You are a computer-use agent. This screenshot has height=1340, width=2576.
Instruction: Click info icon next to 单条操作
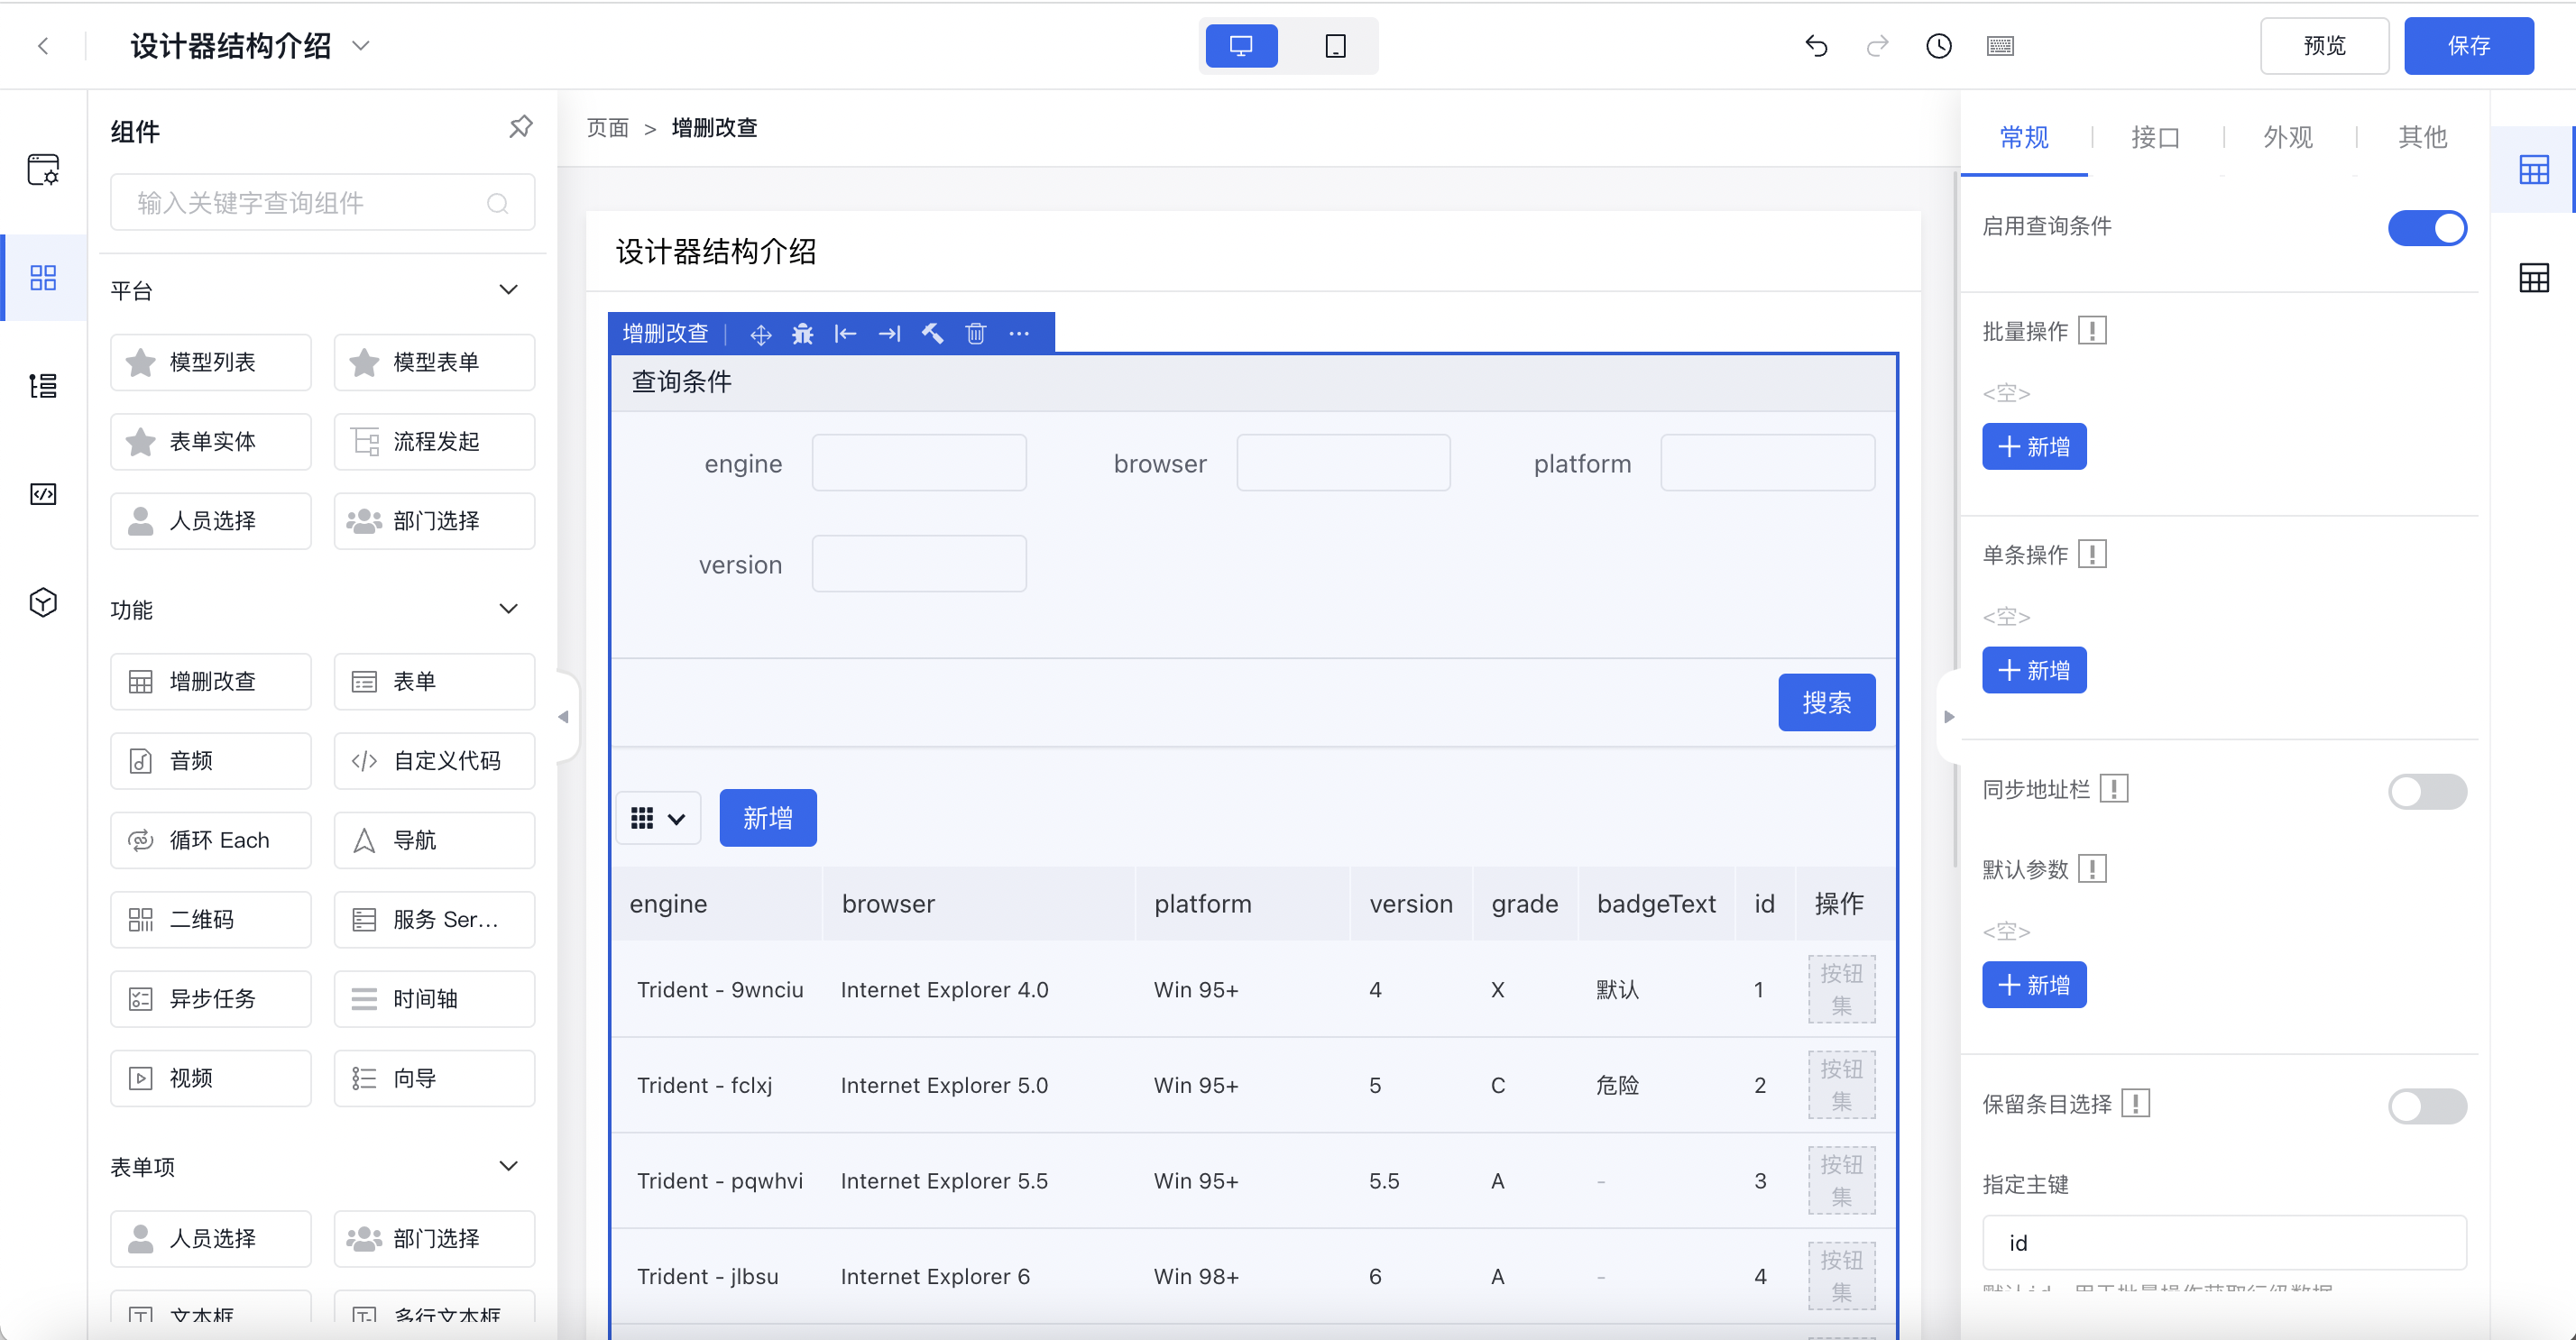point(2092,555)
